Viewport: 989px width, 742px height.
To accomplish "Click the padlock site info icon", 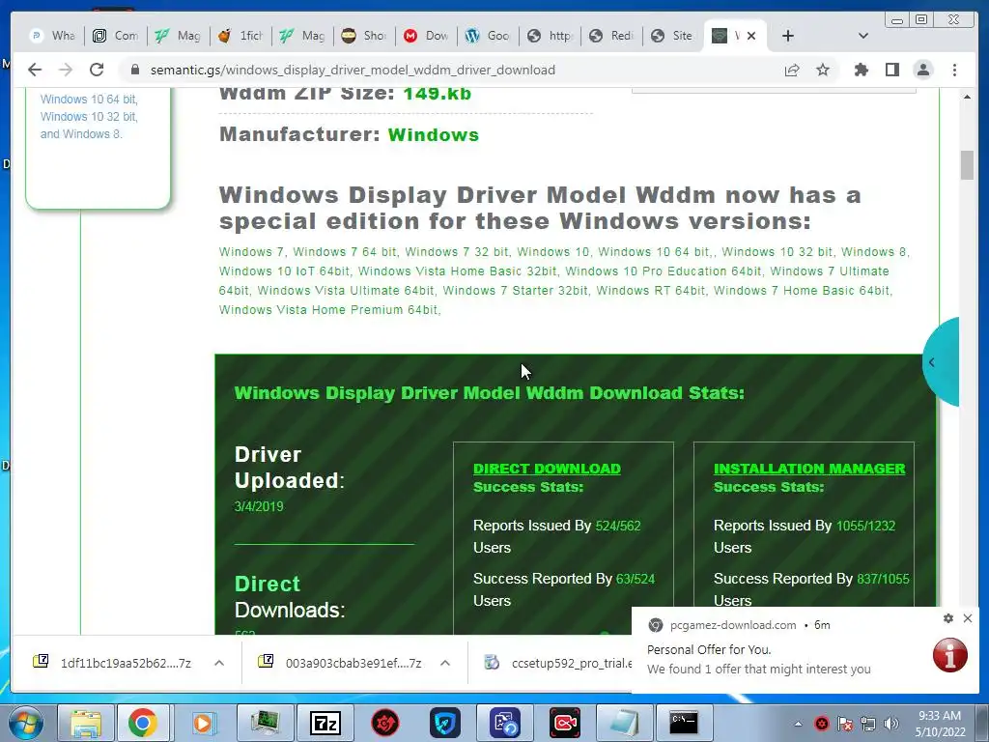I will 134,70.
